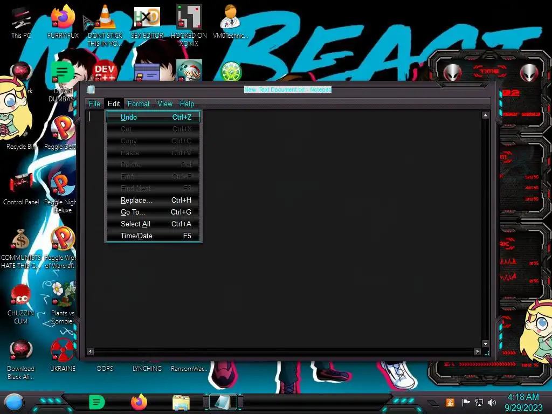Open the HxD SEX EDITOR shortcut
552x414 pixels.
click(147, 22)
